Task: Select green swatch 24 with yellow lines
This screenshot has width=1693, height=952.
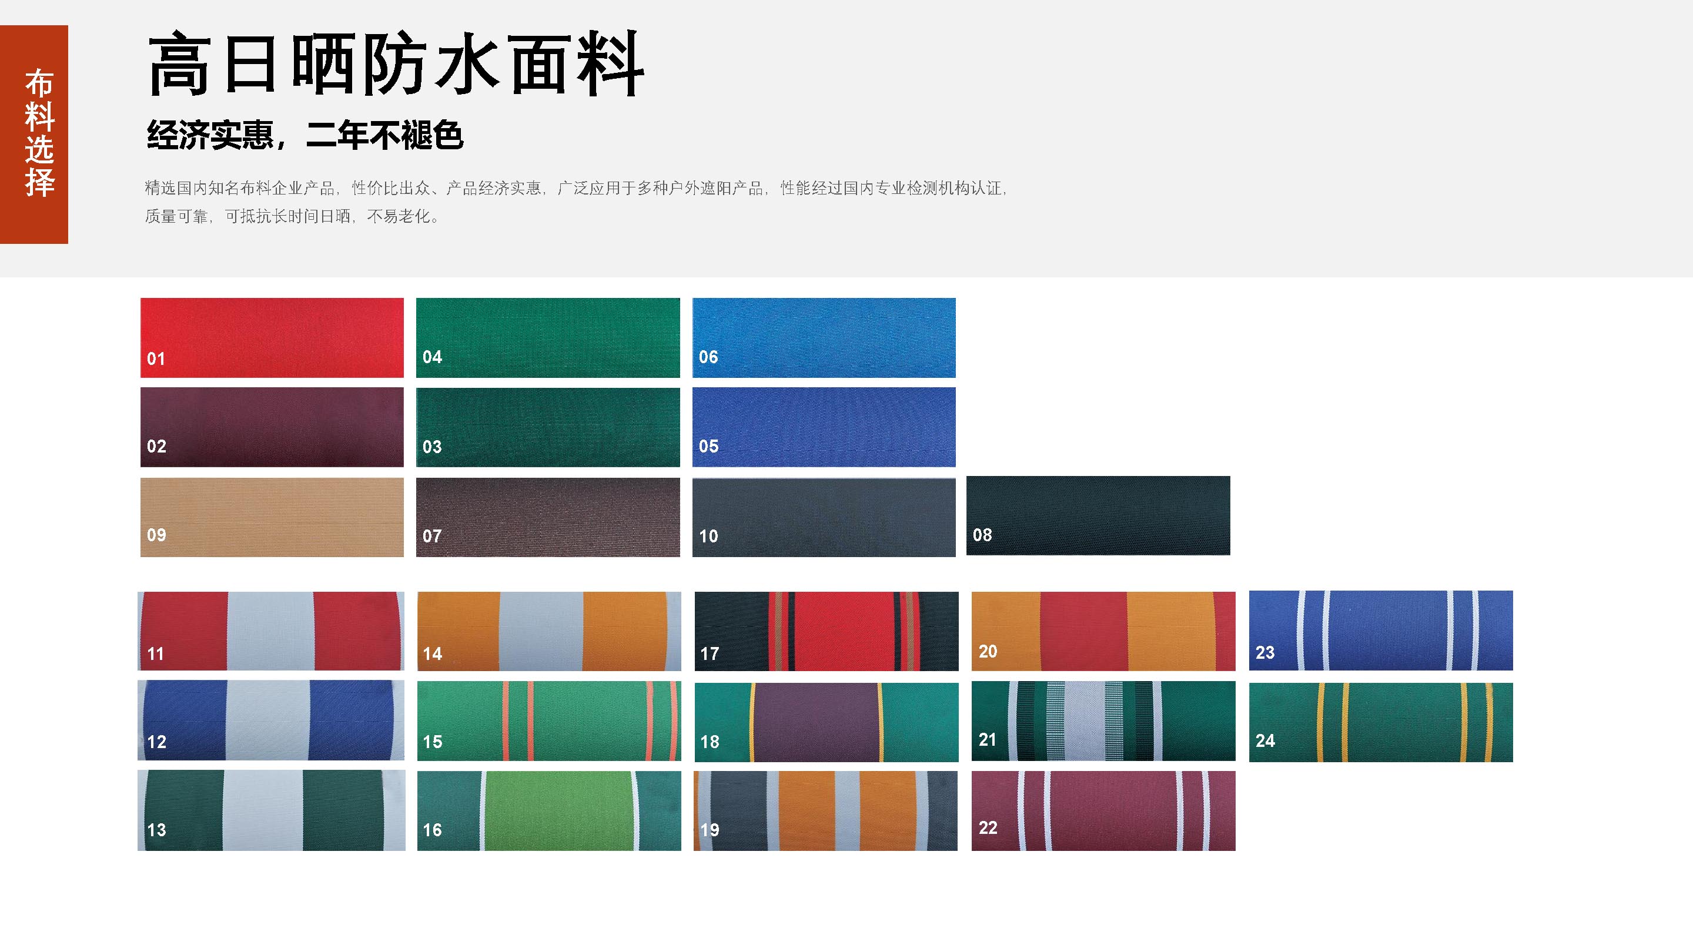Action: tap(1380, 722)
